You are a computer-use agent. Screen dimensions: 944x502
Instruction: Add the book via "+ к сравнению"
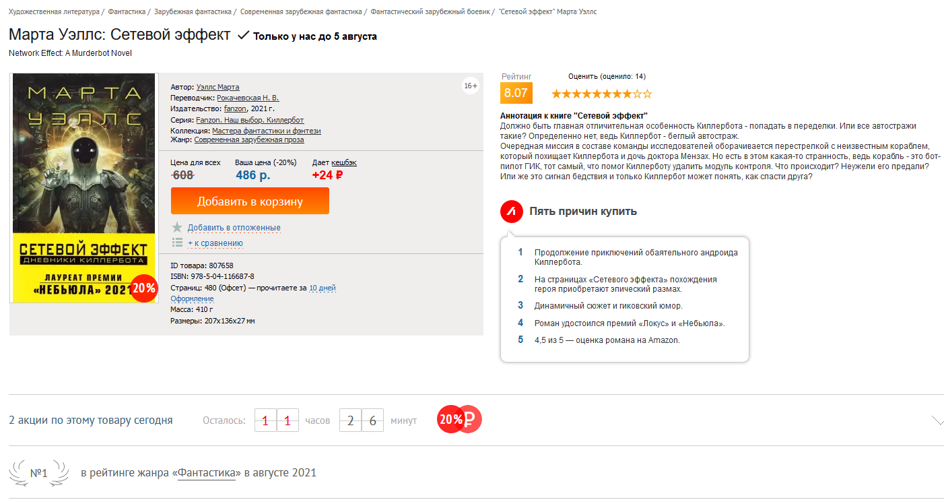coord(215,243)
